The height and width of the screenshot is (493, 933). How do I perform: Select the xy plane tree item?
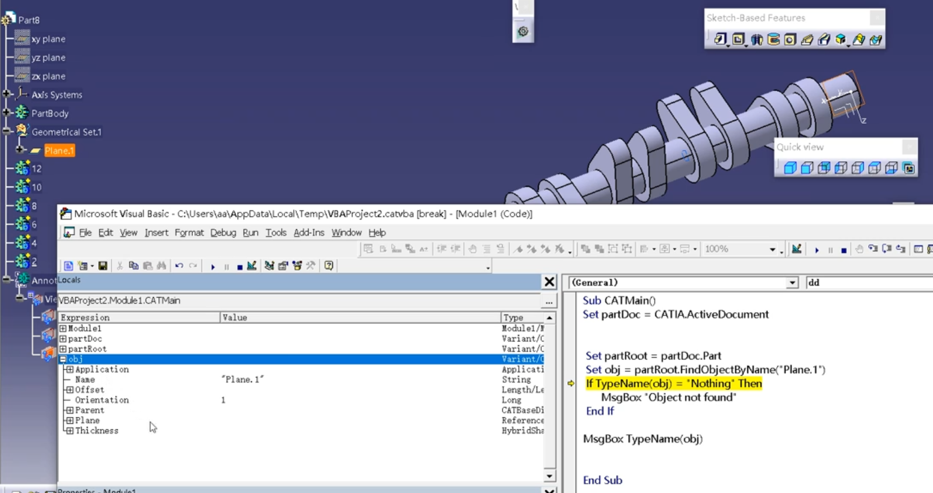(49, 39)
